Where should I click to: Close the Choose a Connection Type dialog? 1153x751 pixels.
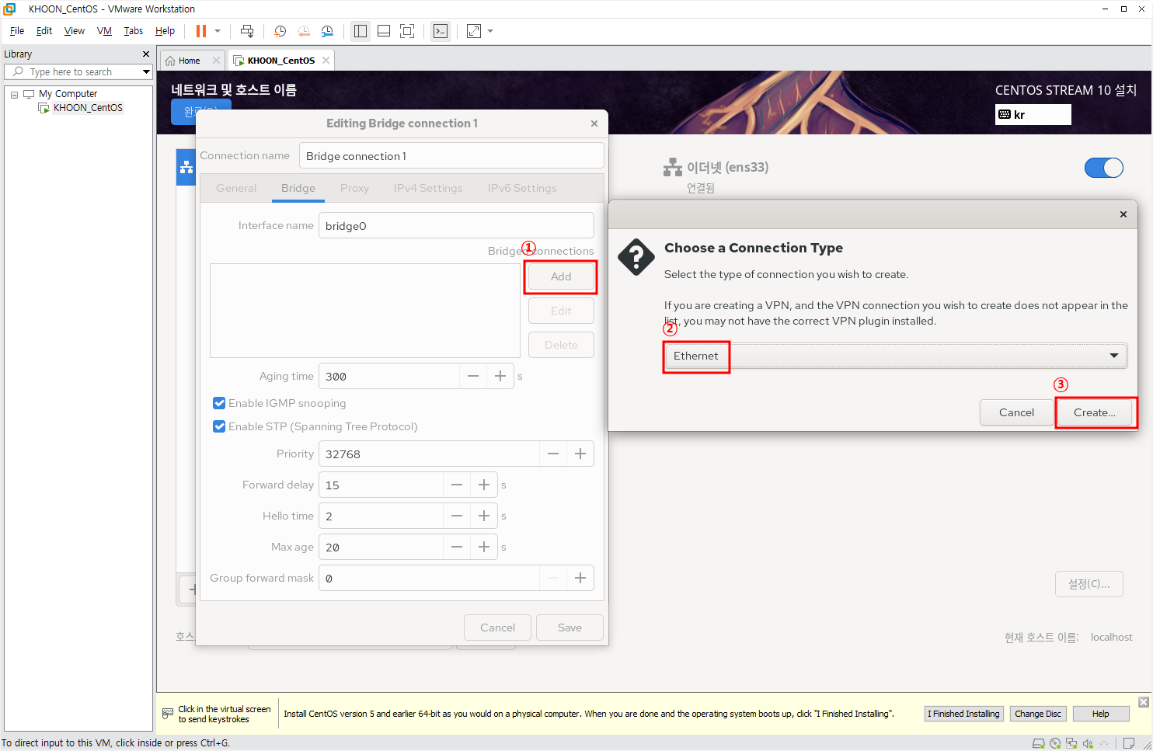click(x=1123, y=214)
